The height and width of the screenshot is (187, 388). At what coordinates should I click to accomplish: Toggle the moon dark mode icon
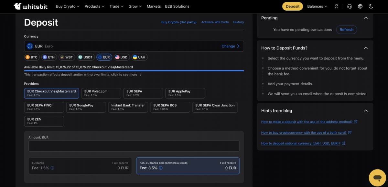tap(371, 6)
